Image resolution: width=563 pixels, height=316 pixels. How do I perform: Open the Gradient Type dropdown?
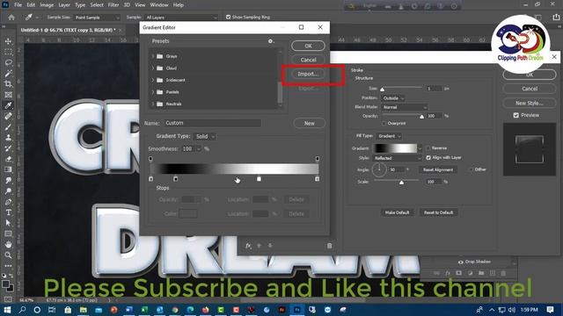pos(205,137)
